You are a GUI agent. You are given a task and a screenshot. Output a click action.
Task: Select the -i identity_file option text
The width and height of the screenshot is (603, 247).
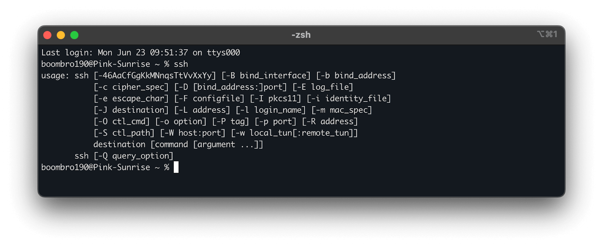coord(349,98)
